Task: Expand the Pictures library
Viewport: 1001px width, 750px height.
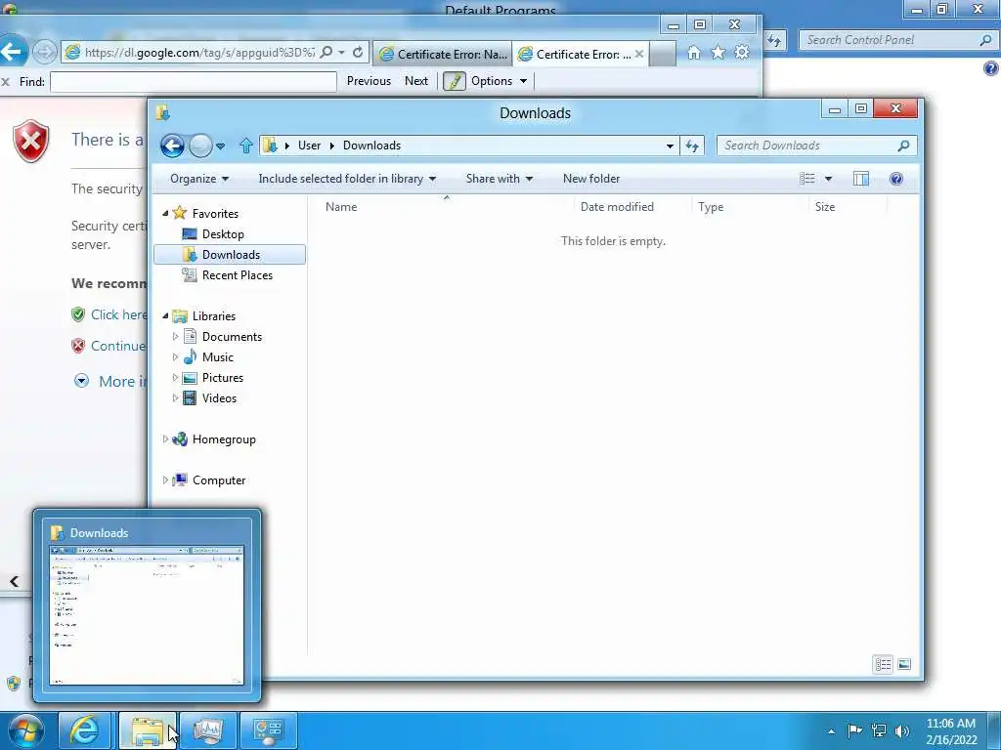Action: [176, 378]
